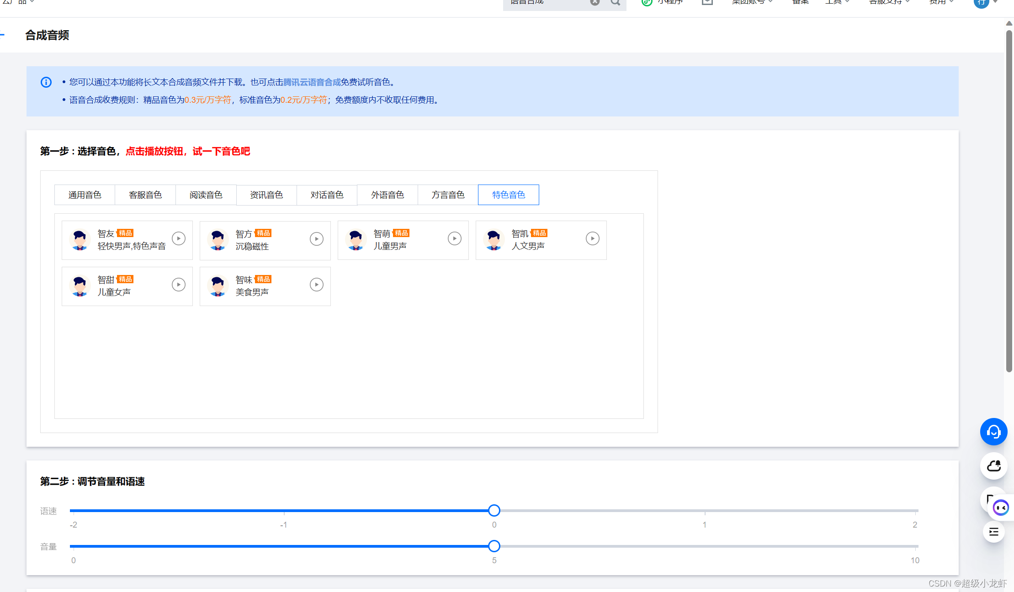This screenshot has height=592, width=1014.
Task: Click the cloud notification bell icon
Action: 993,466
